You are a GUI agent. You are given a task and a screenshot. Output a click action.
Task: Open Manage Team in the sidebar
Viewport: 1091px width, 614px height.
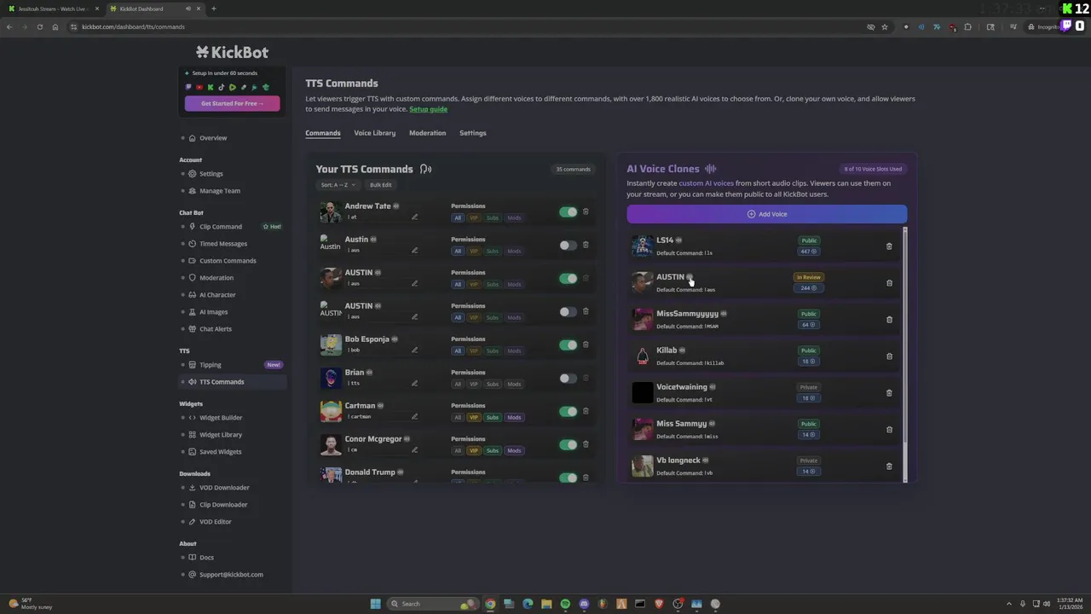coord(219,191)
